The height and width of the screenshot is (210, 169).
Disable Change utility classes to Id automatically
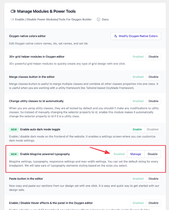pos(153,101)
